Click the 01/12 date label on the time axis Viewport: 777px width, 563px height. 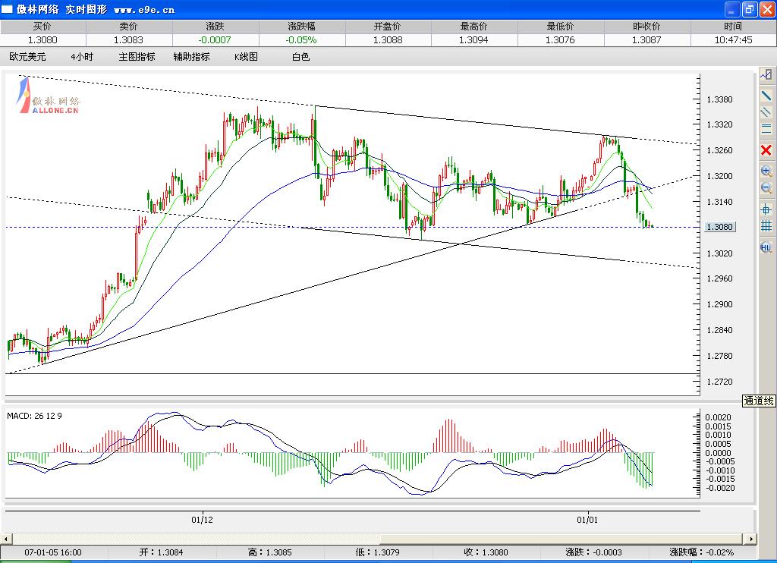[202, 520]
